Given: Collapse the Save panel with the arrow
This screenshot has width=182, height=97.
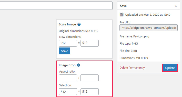Looking at the screenshot, I should coord(176,6).
